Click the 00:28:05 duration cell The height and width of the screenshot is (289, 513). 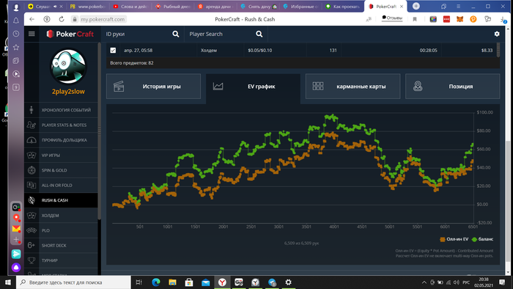[428, 51]
